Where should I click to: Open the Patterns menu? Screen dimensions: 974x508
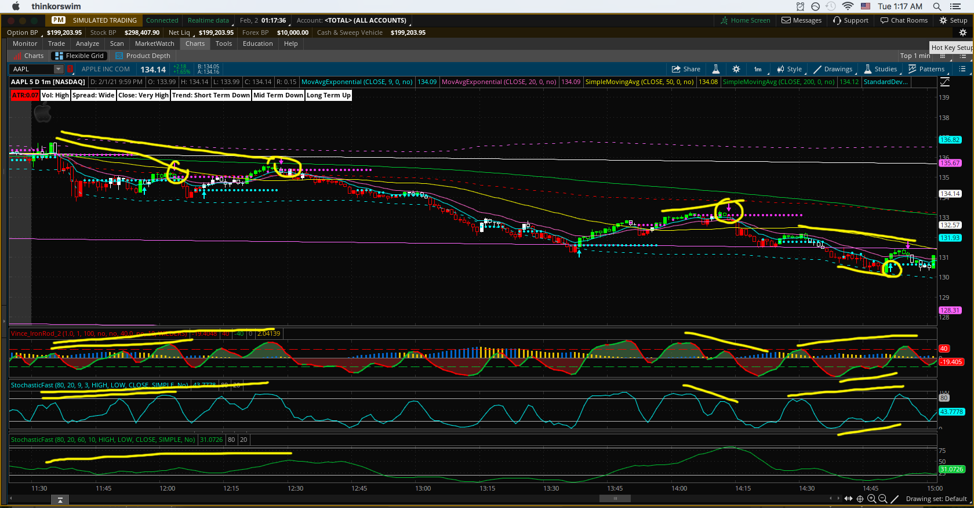tap(926, 69)
